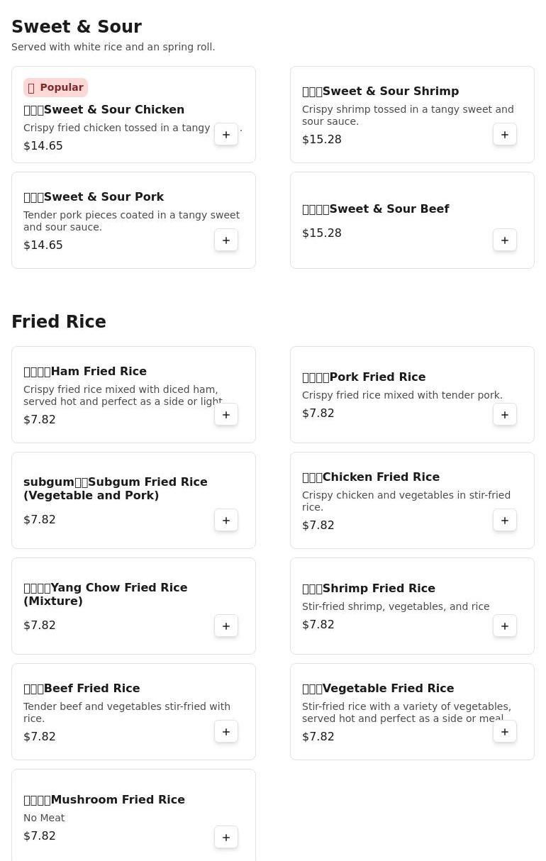Add Sweet & Sour Chicken to cart
546x861 pixels.
226,135
